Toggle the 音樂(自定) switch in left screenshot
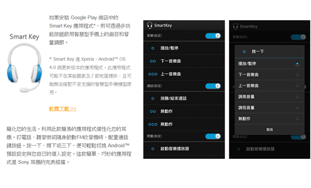The width and height of the screenshot is (311, 188). [213, 36]
